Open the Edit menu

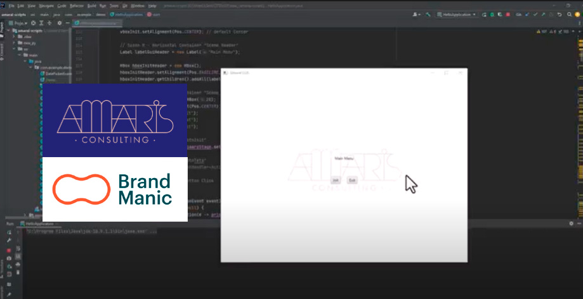(22, 6)
